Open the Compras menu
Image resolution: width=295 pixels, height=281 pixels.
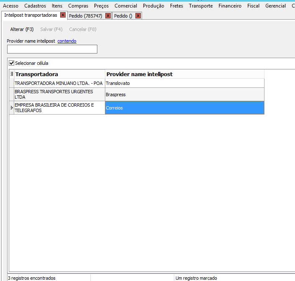tap(78, 6)
